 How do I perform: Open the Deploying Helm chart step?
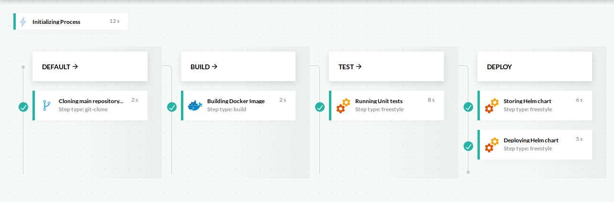click(531, 140)
